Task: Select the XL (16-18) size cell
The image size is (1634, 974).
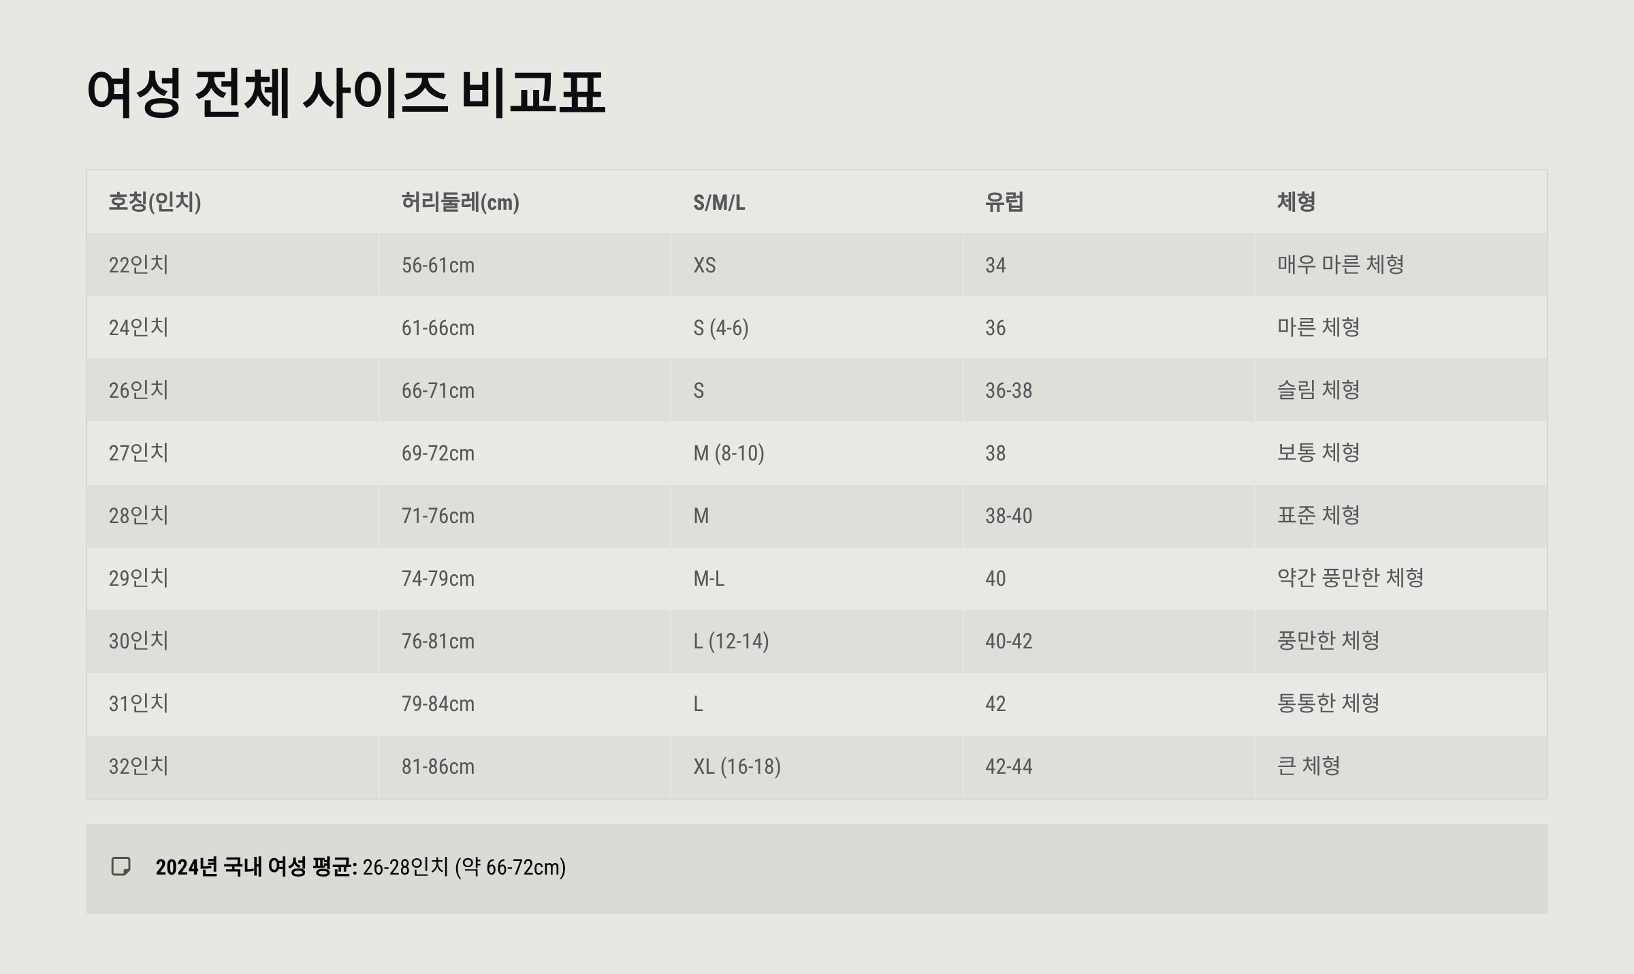Action: coord(737,766)
